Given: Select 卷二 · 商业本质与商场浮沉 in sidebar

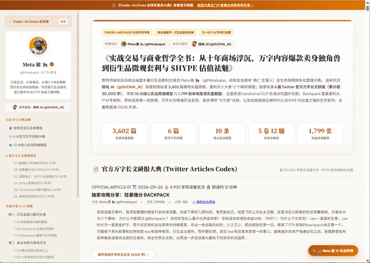Looking at the screenshot, I should (27, 243).
